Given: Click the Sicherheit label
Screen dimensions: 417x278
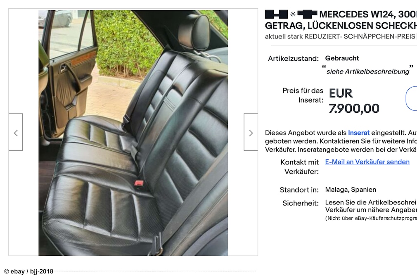Looking at the screenshot, I should click(x=301, y=203).
